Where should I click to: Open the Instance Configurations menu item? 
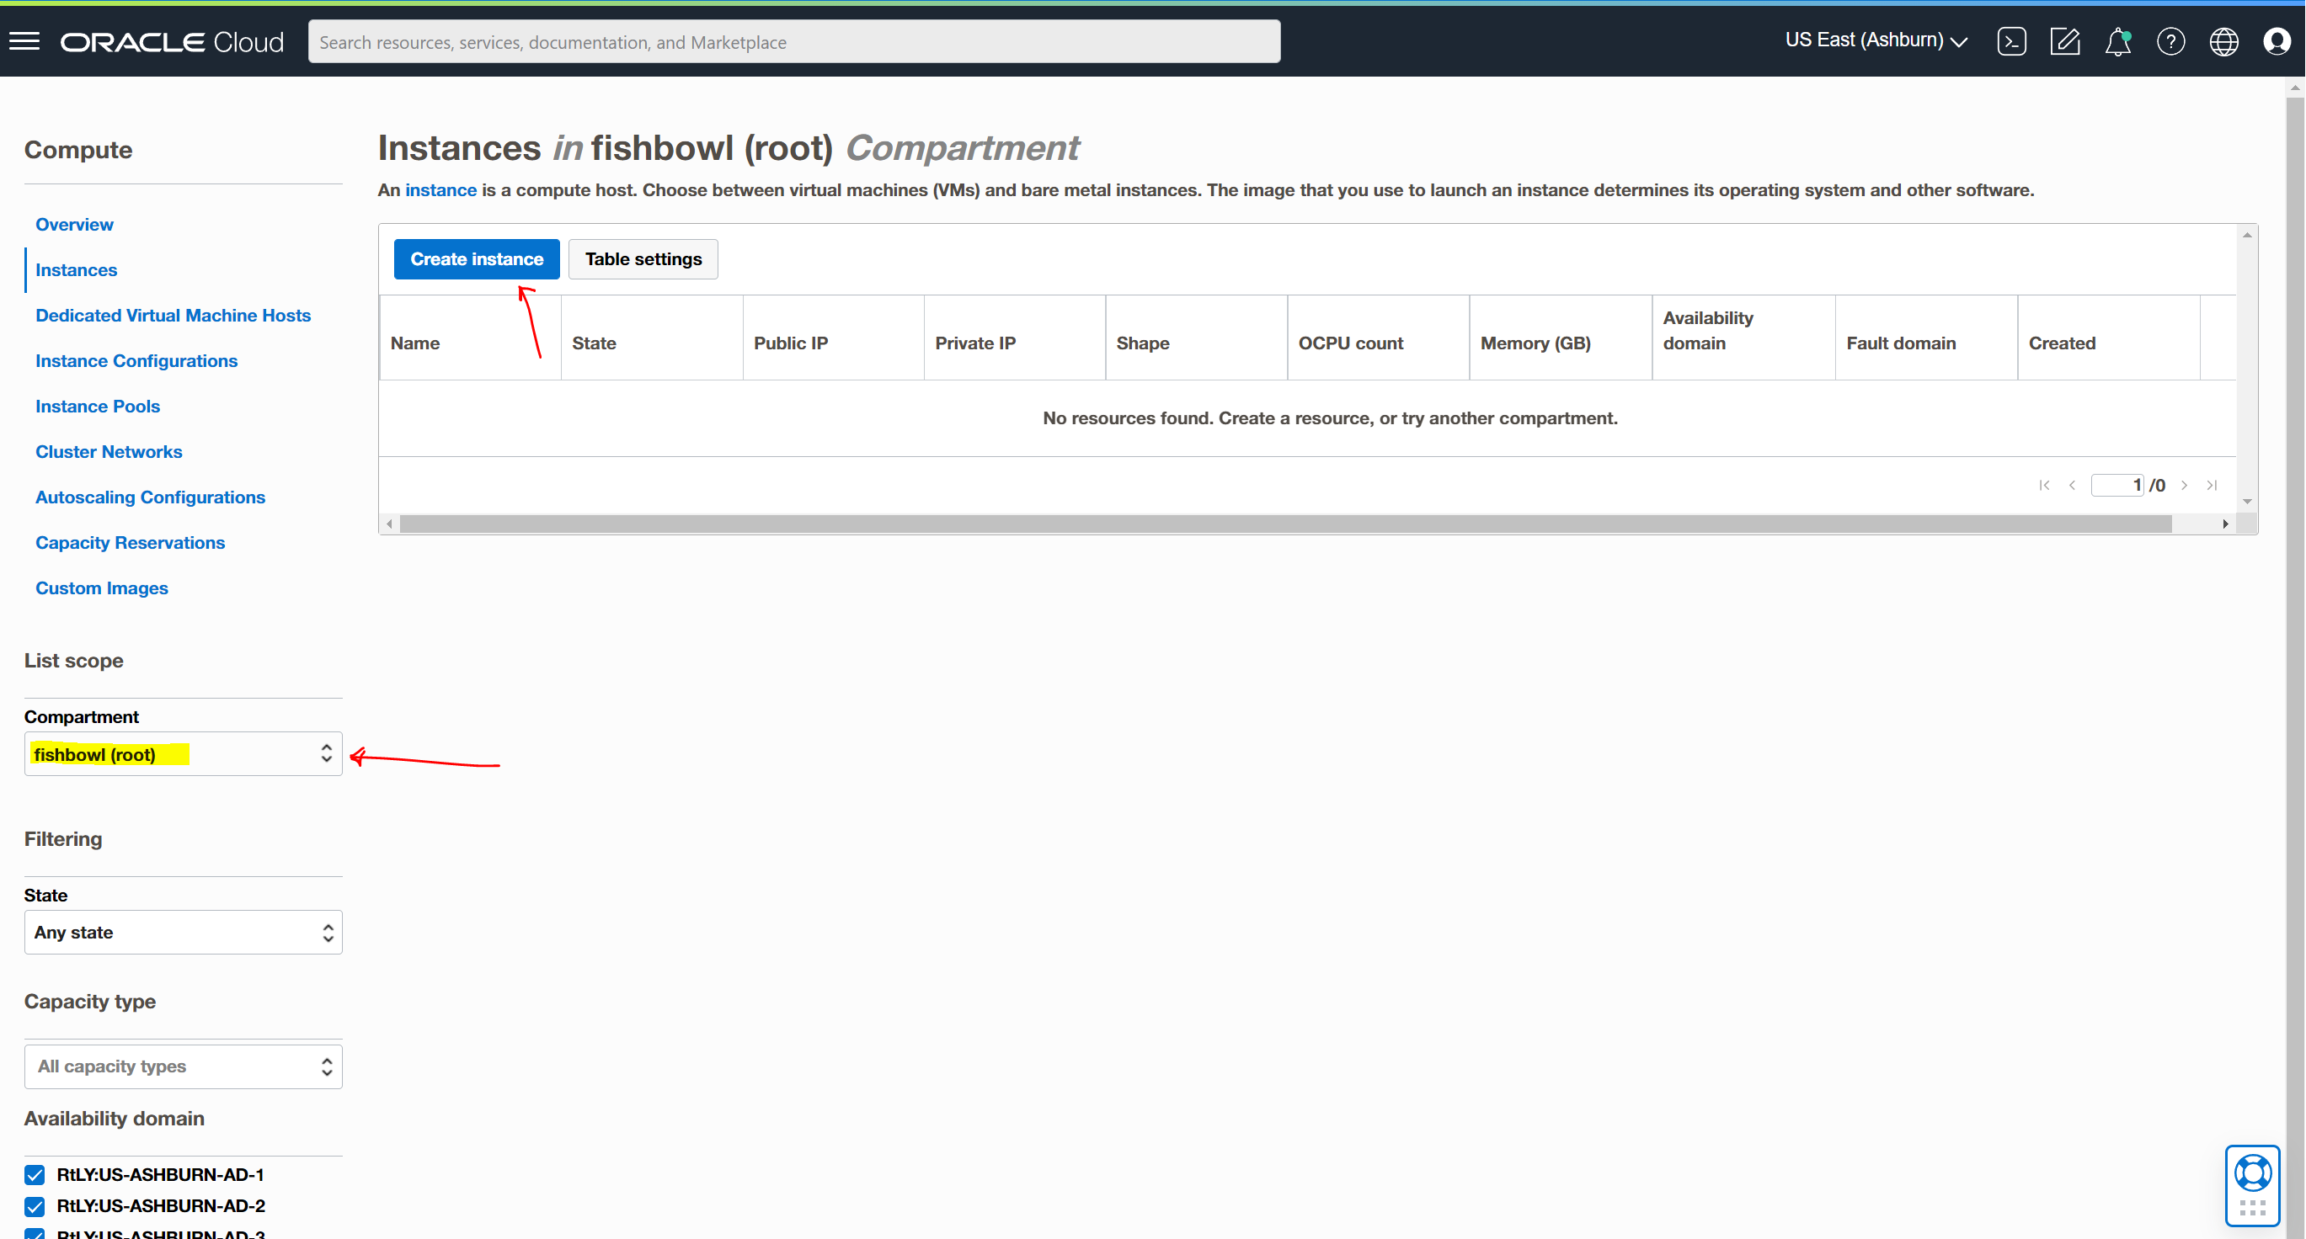[136, 360]
